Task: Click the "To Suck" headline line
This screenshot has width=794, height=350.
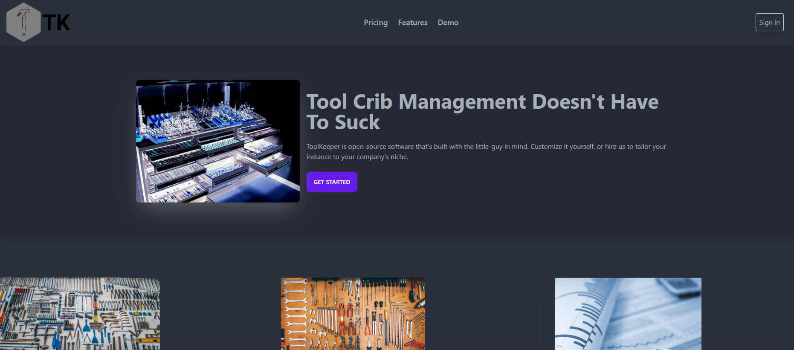Action: point(343,122)
